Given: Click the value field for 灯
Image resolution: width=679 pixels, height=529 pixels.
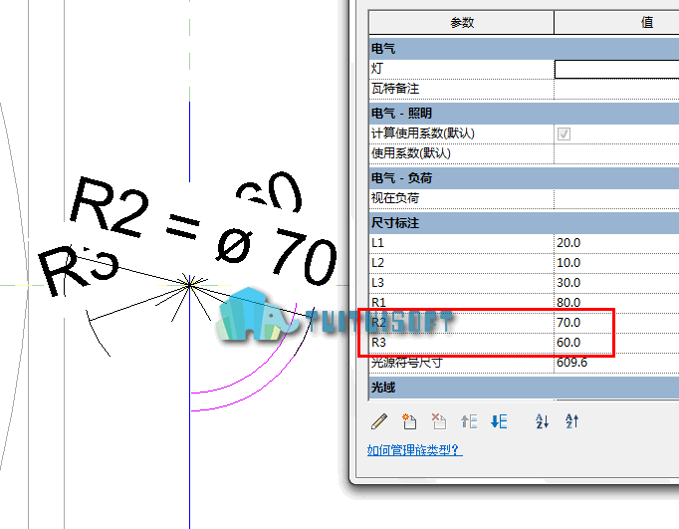Looking at the screenshot, I should pos(616,70).
